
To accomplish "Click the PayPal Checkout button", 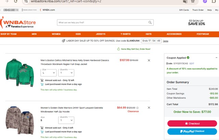I will pos(192,131).
